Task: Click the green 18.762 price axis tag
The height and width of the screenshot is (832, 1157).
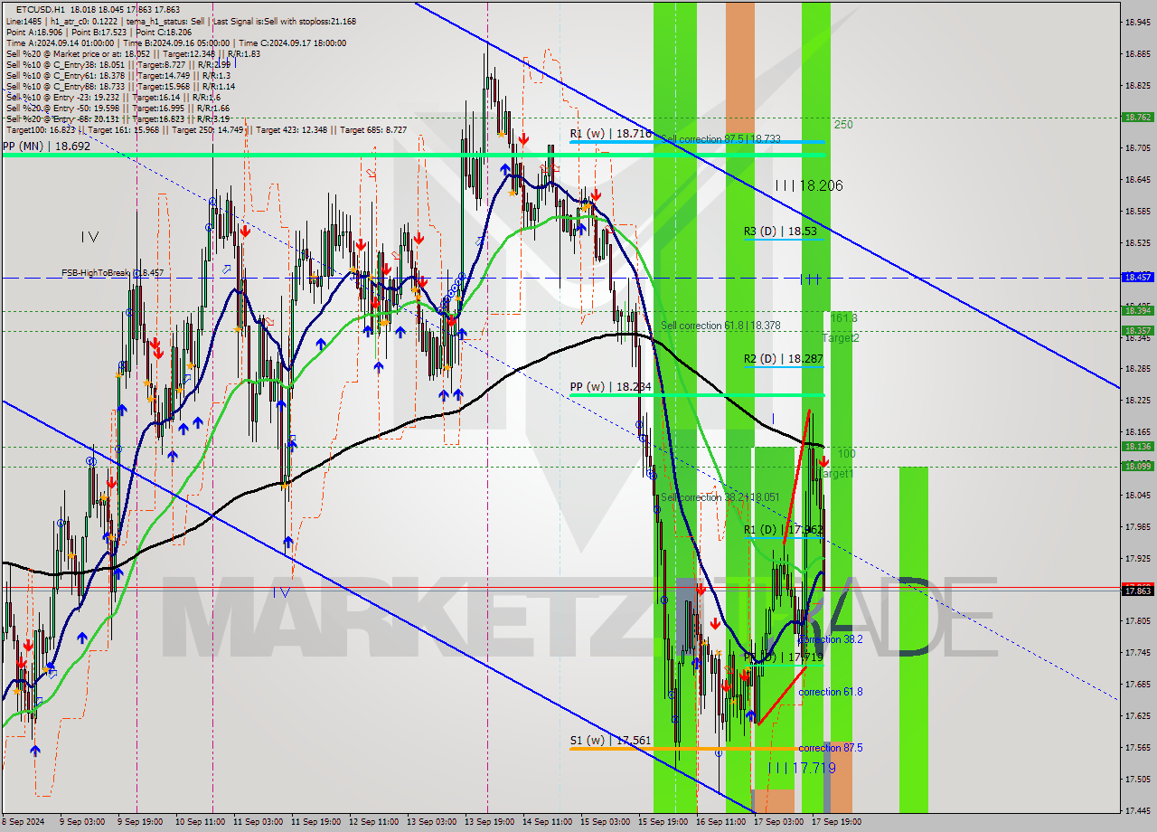Action: tap(1137, 118)
